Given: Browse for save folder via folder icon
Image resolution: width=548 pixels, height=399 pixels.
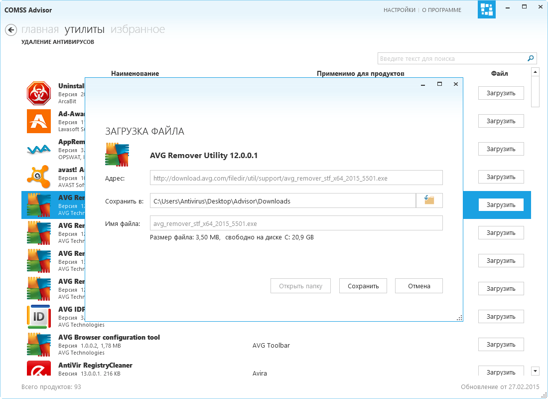Looking at the screenshot, I should [429, 200].
